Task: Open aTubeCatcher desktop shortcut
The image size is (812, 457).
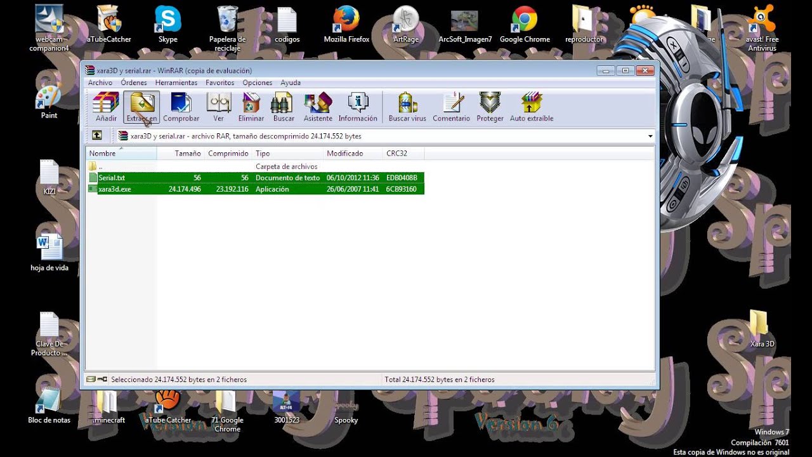Action: [x=109, y=24]
